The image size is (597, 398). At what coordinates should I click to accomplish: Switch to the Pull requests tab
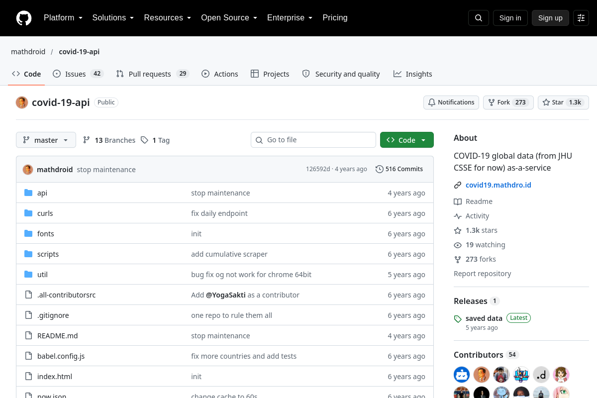click(x=152, y=74)
